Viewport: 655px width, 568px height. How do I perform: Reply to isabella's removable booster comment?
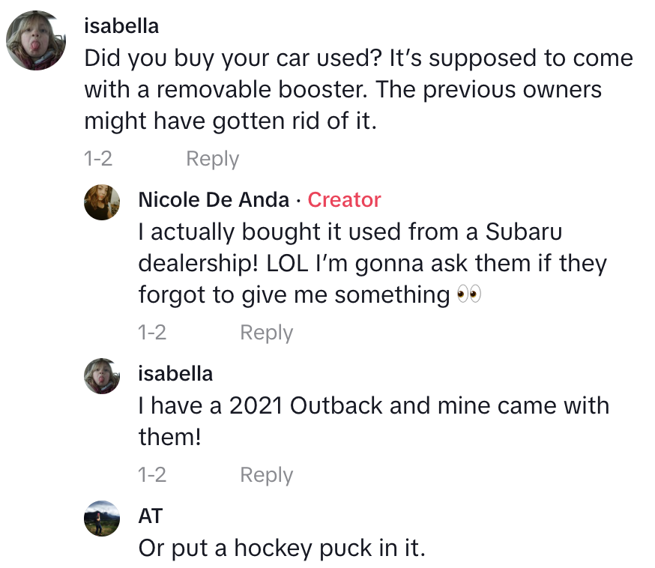[x=212, y=159]
